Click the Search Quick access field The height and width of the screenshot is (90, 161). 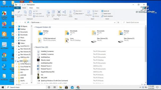133,22
